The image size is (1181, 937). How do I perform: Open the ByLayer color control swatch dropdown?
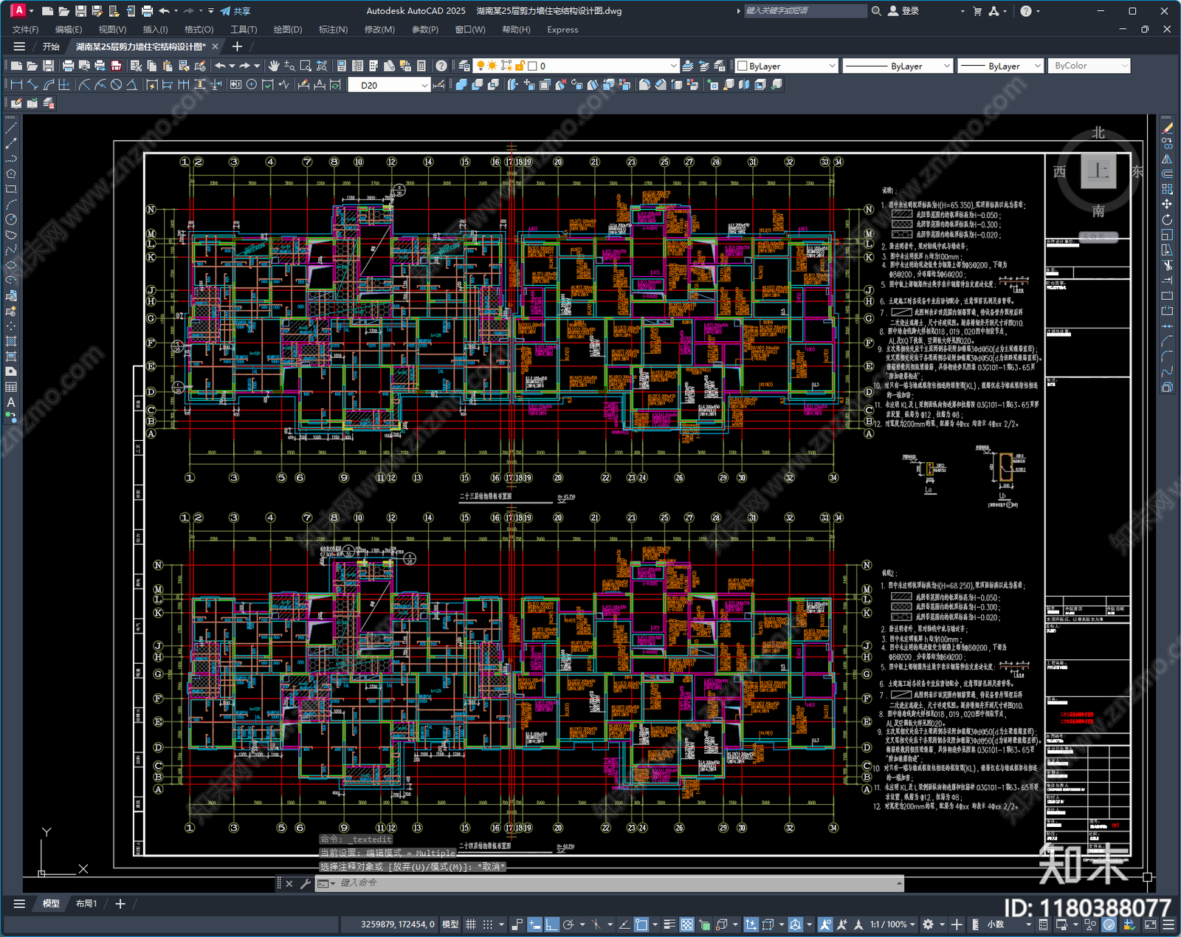click(x=787, y=66)
